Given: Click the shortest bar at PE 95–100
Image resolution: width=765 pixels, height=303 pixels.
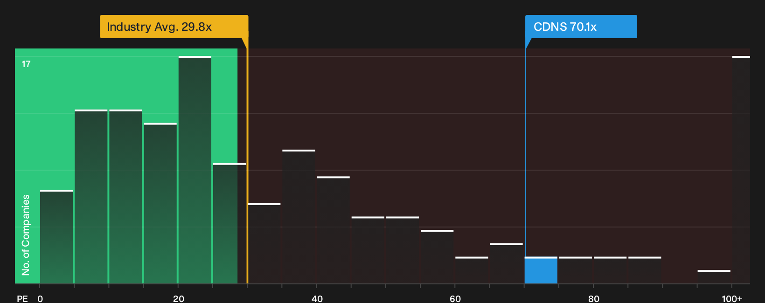Looking at the screenshot, I should (714, 277).
